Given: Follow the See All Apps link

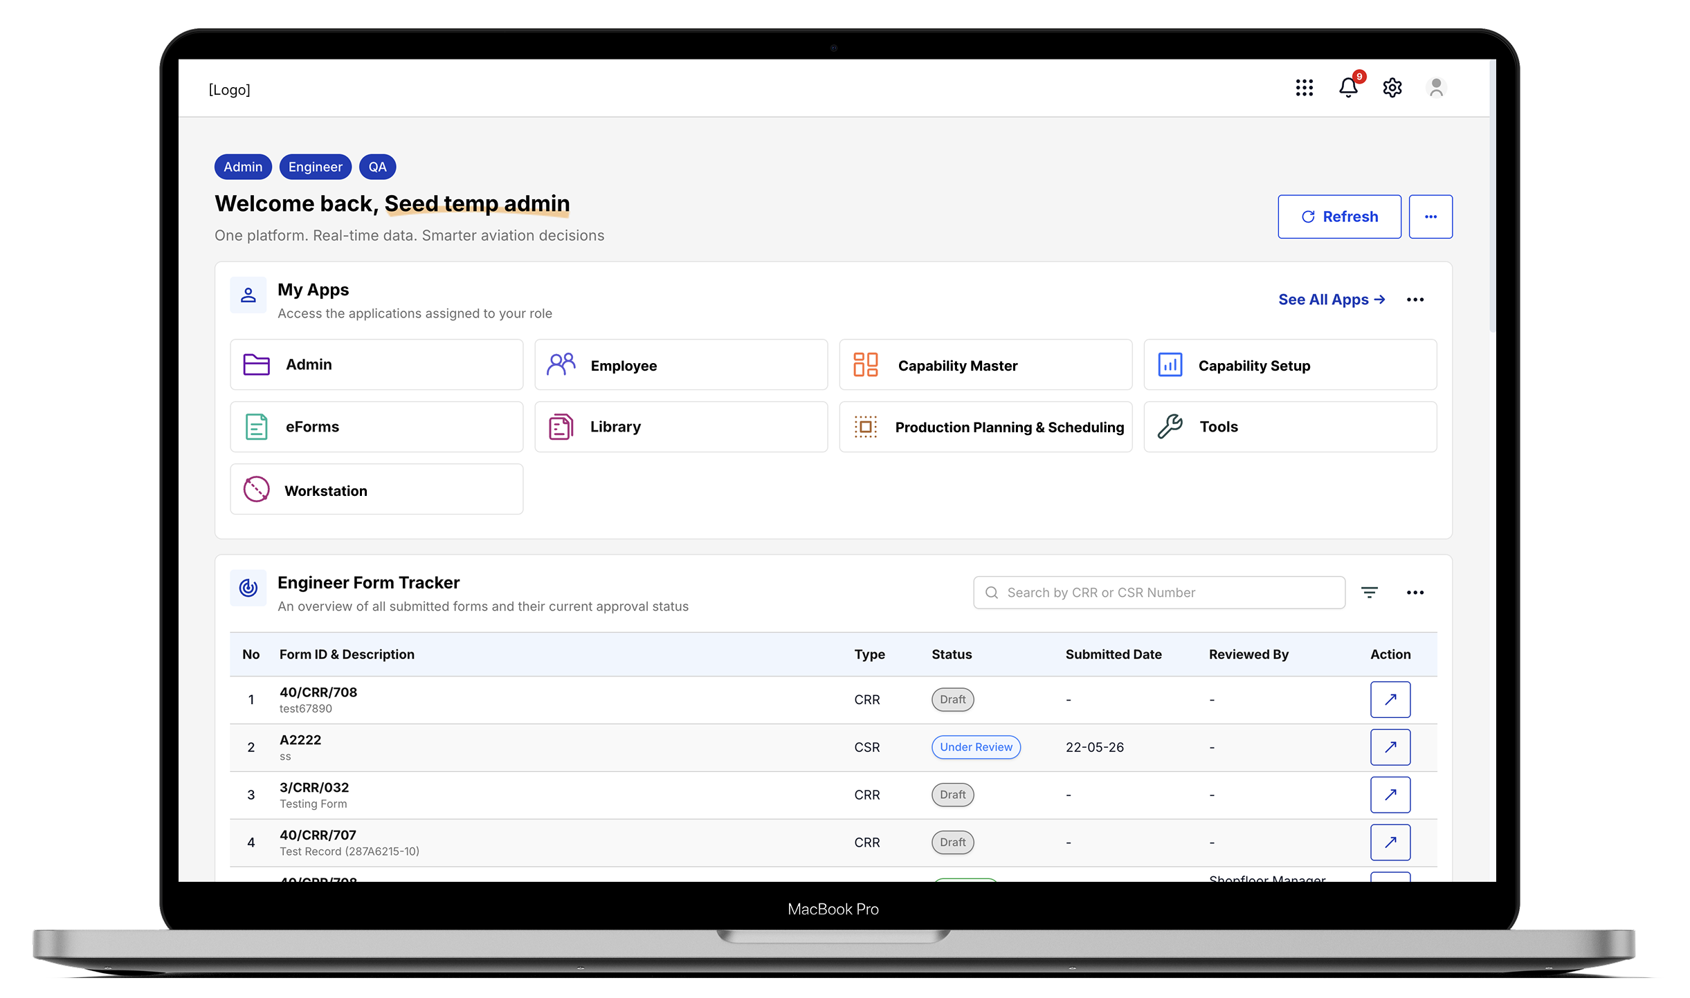Looking at the screenshot, I should coord(1332,299).
